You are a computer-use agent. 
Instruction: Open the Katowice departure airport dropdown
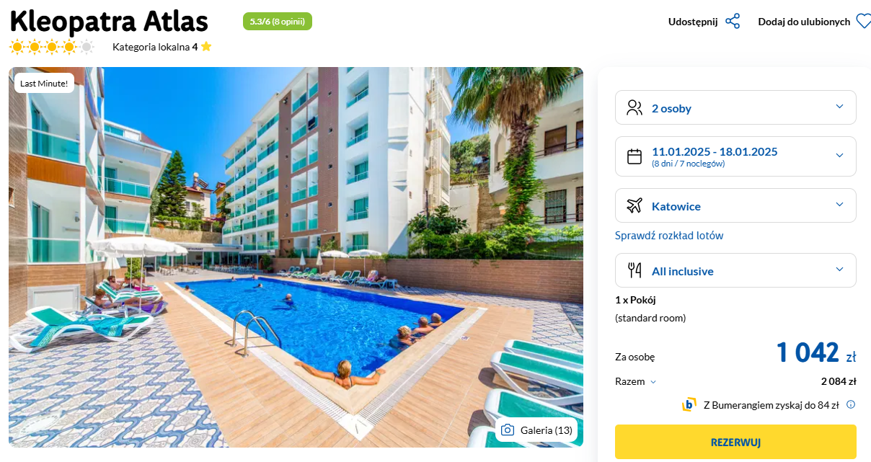tap(735, 205)
